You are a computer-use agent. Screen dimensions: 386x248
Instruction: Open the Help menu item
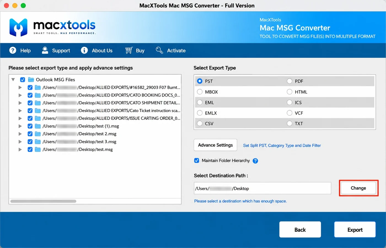tap(20, 50)
